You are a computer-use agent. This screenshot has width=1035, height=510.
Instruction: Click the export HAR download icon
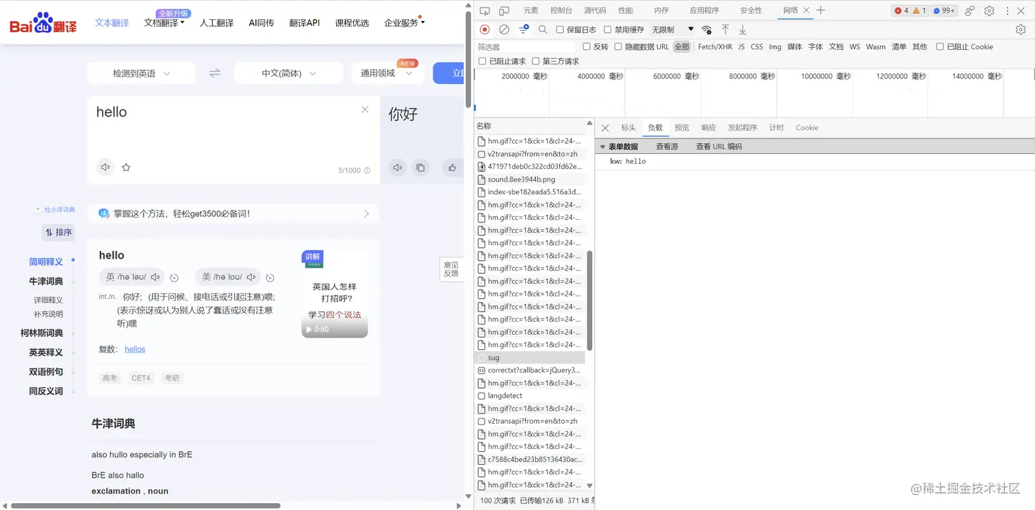(x=742, y=29)
